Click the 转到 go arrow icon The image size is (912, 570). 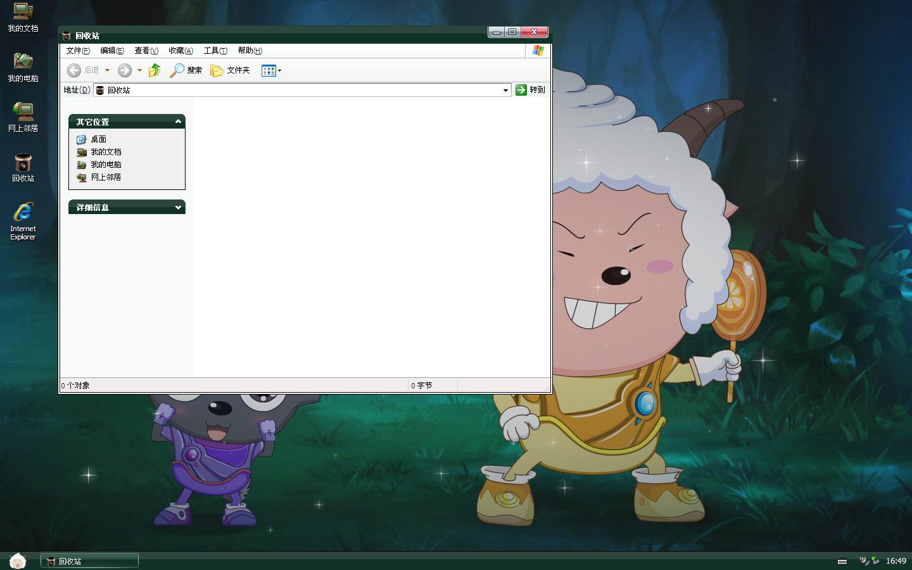pos(521,90)
